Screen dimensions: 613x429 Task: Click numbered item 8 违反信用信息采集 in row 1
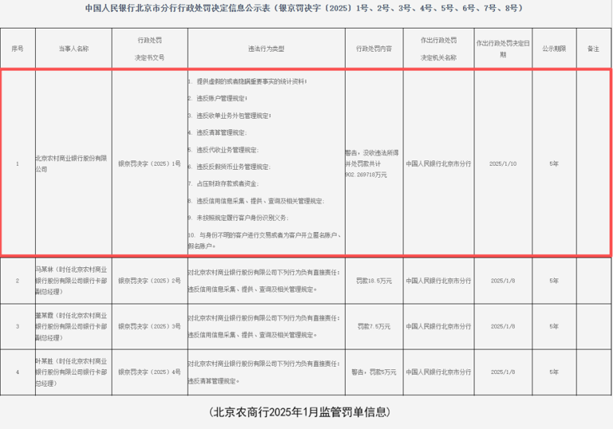click(x=256, y=201)
